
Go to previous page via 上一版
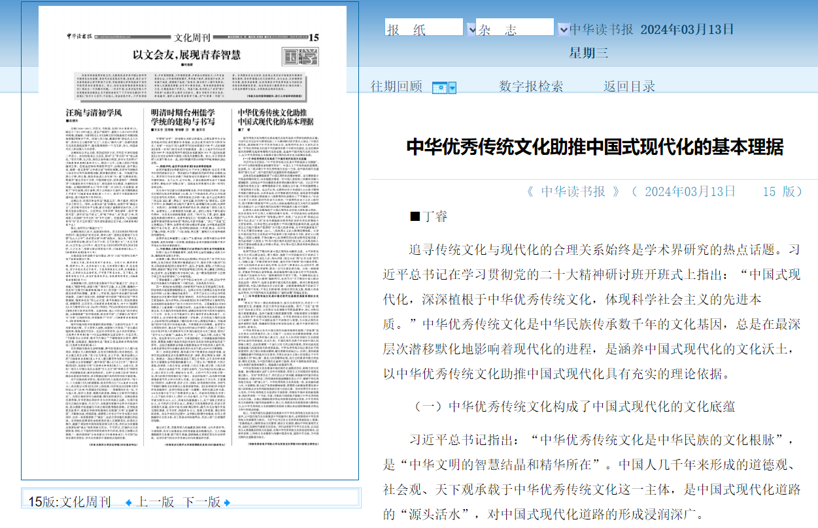pos(154,501)
